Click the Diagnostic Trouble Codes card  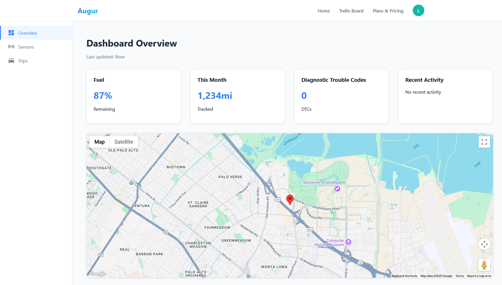(x=341, y=96)
